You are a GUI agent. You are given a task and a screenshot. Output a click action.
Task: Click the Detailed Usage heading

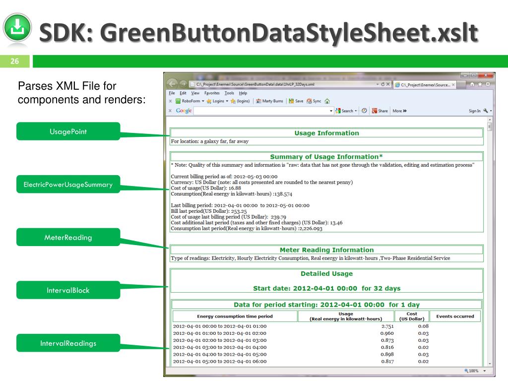(x=326, y=274)
